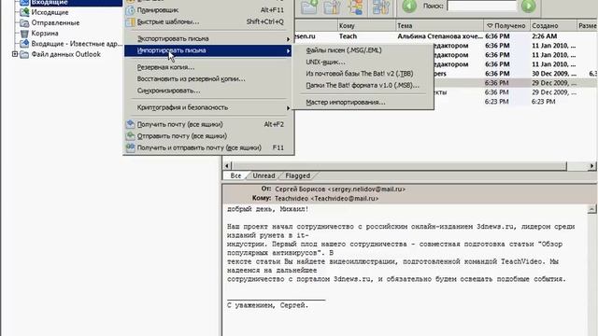The image size is (598, 336).
Task: Sort by the Создано column header
Action: (553, 26)
